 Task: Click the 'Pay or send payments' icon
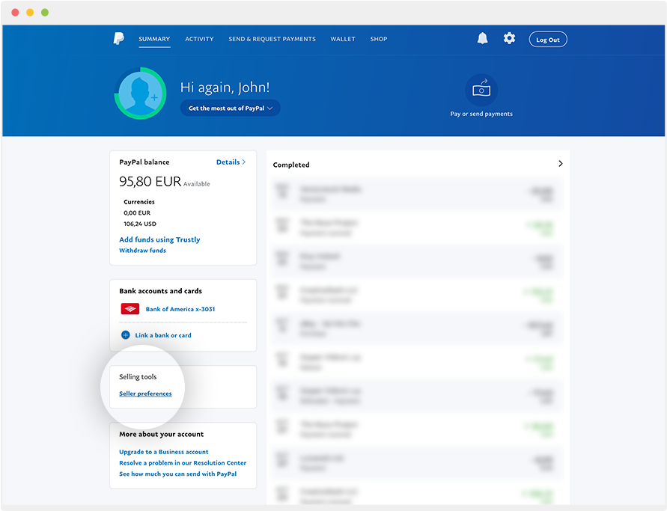tap(481, 90)
